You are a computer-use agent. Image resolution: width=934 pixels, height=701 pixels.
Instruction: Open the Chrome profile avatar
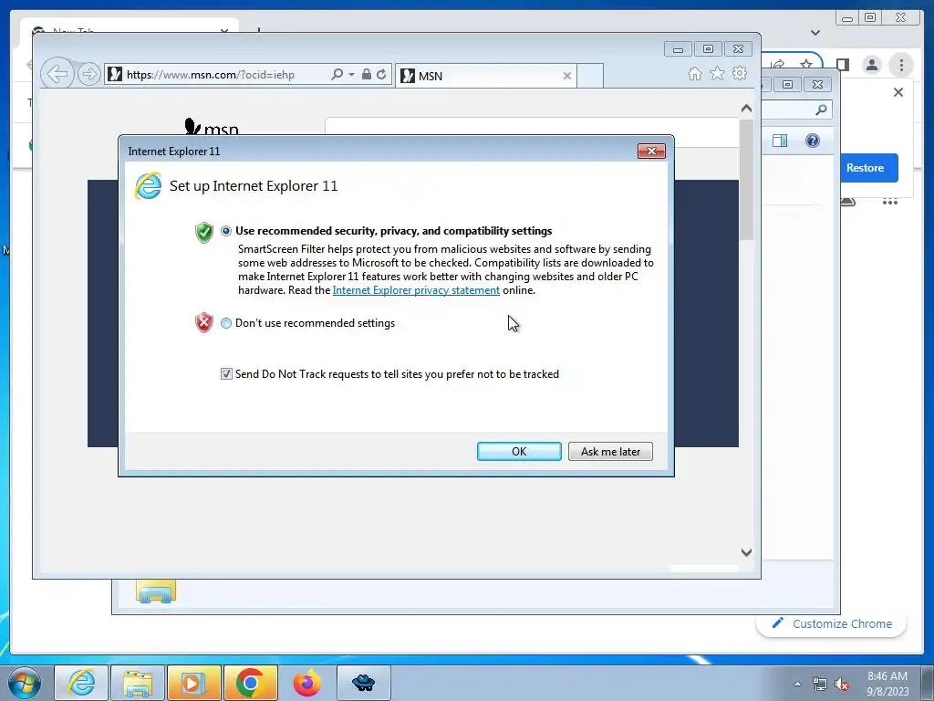(x=871, y=65)
